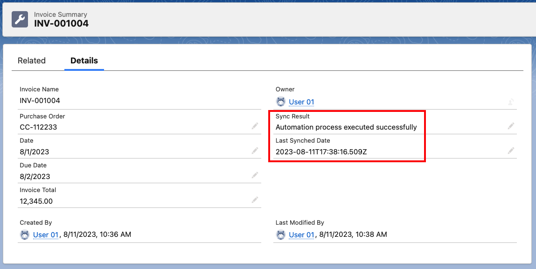This screenshot has width=536, height=269.
Task: Click the change owner icon
Action: [511, 102]
